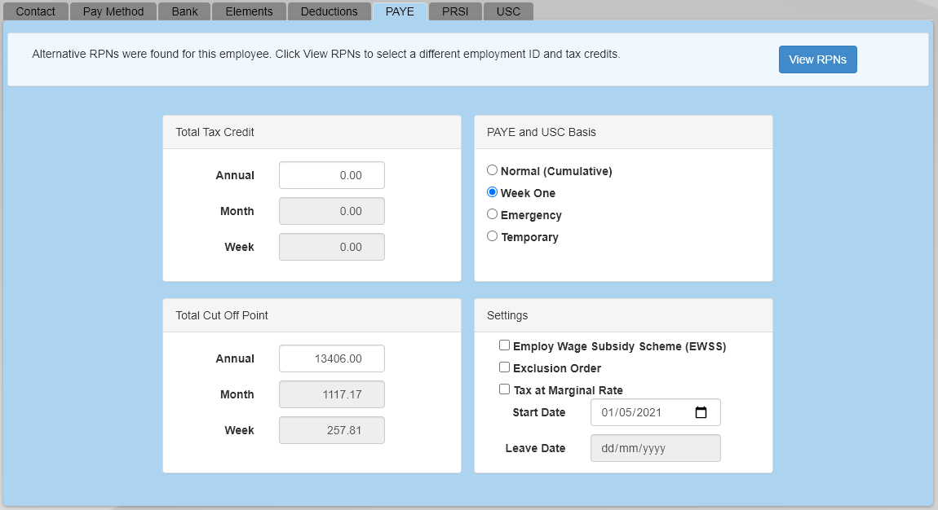Viewport: 938px width, 510px height.
Task: Go to the Bank tab
Action: [184, 11]
